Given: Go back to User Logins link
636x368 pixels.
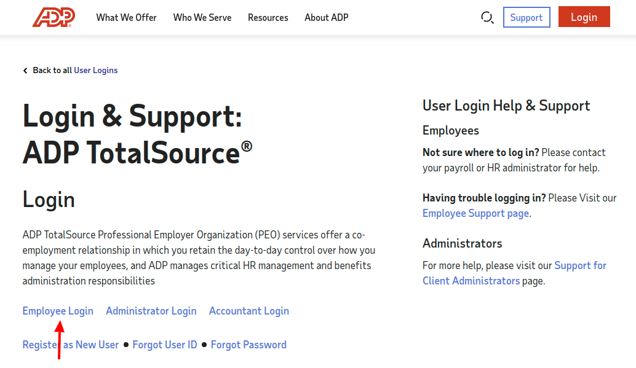Looking at the screenshot, I should point(96,70).
